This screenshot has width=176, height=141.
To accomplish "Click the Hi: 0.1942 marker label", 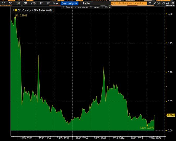I will tap(21, 15).
